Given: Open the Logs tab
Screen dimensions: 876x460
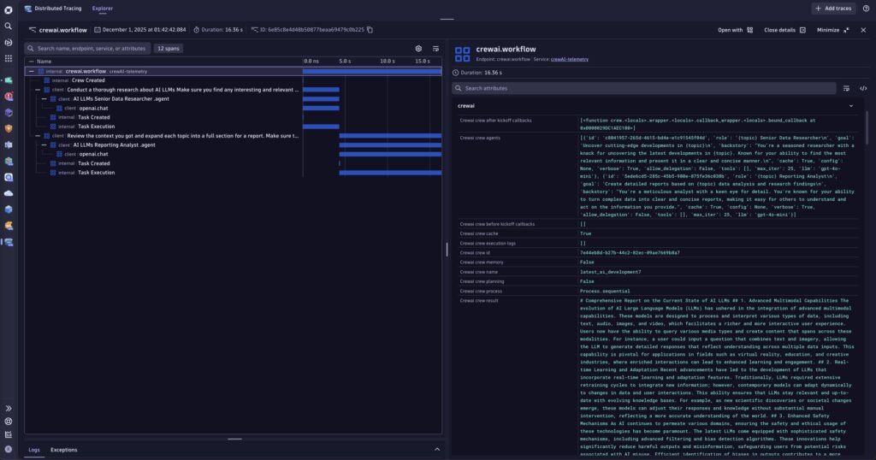Looking at the screenshot, I should [x=34, y=450].
